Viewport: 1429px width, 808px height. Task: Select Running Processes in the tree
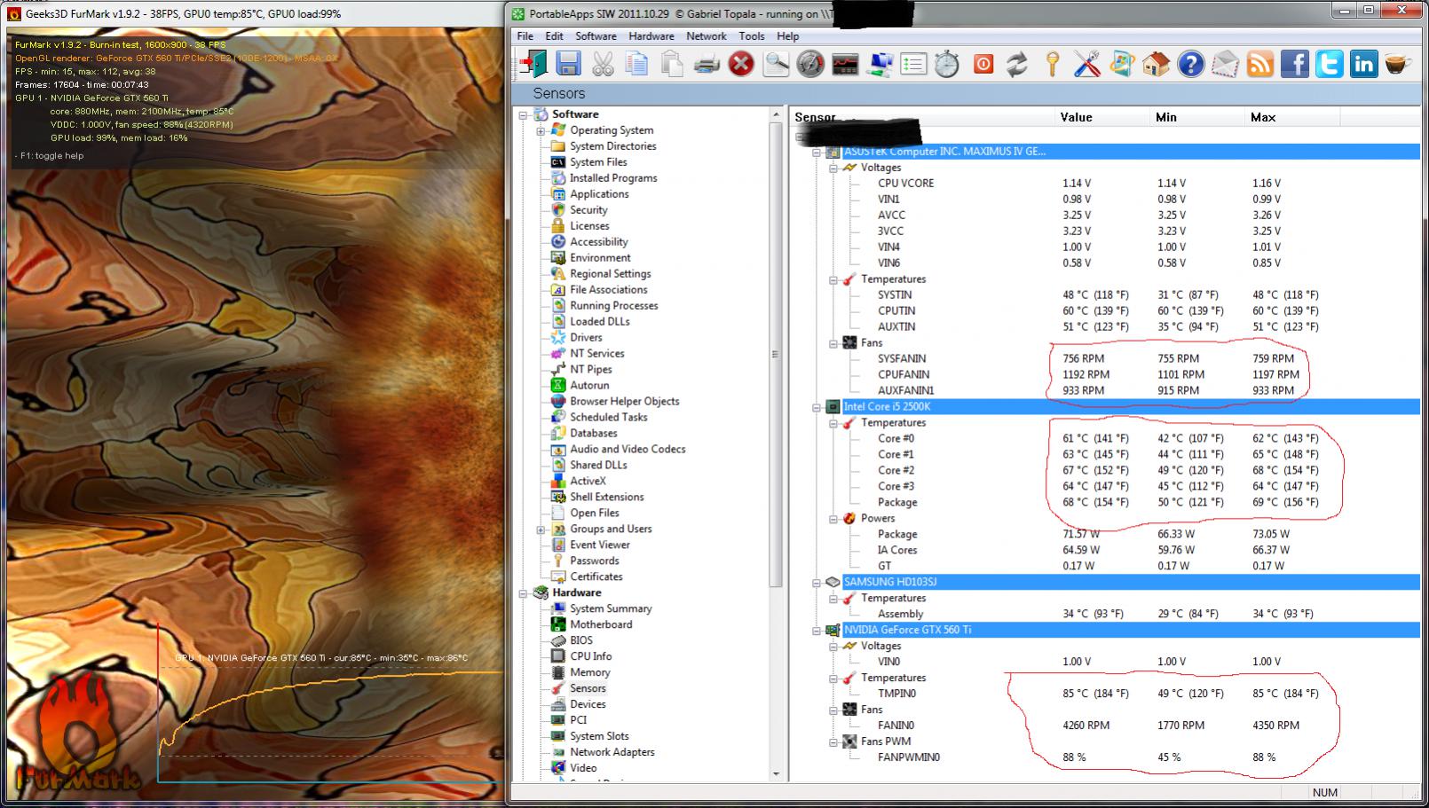click(x=614, y=306)
